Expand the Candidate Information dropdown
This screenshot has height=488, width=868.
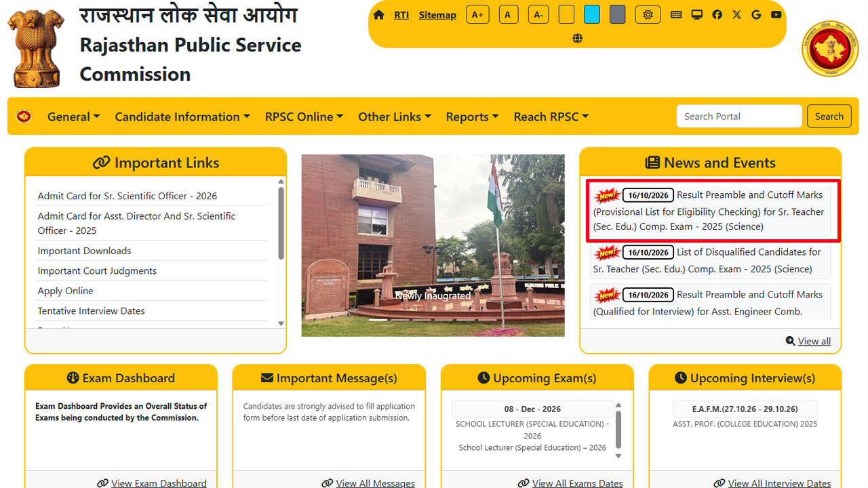click(182, 117)
